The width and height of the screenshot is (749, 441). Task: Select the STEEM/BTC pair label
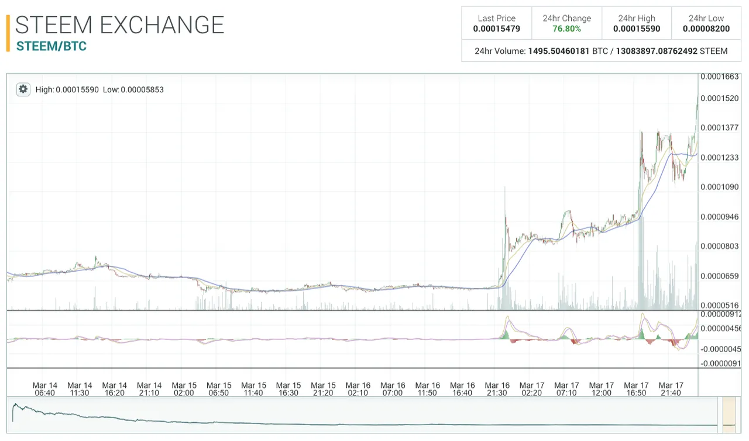coord(51,46)
